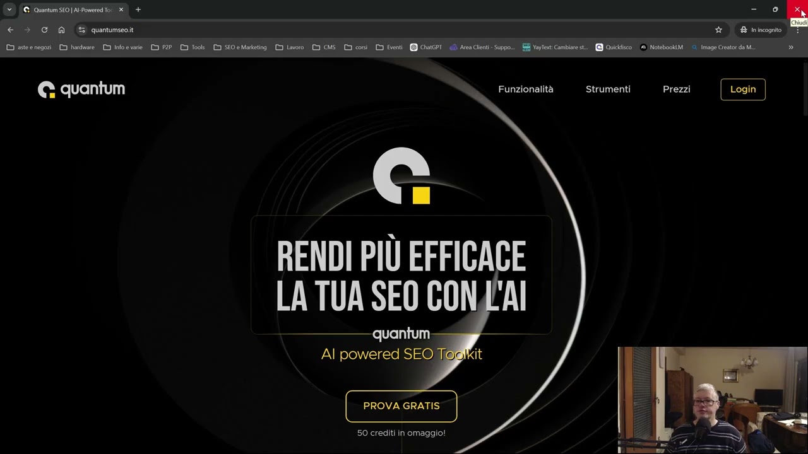
Task: Expand the tab search dropdown arrow
Action: pos(9,9)
